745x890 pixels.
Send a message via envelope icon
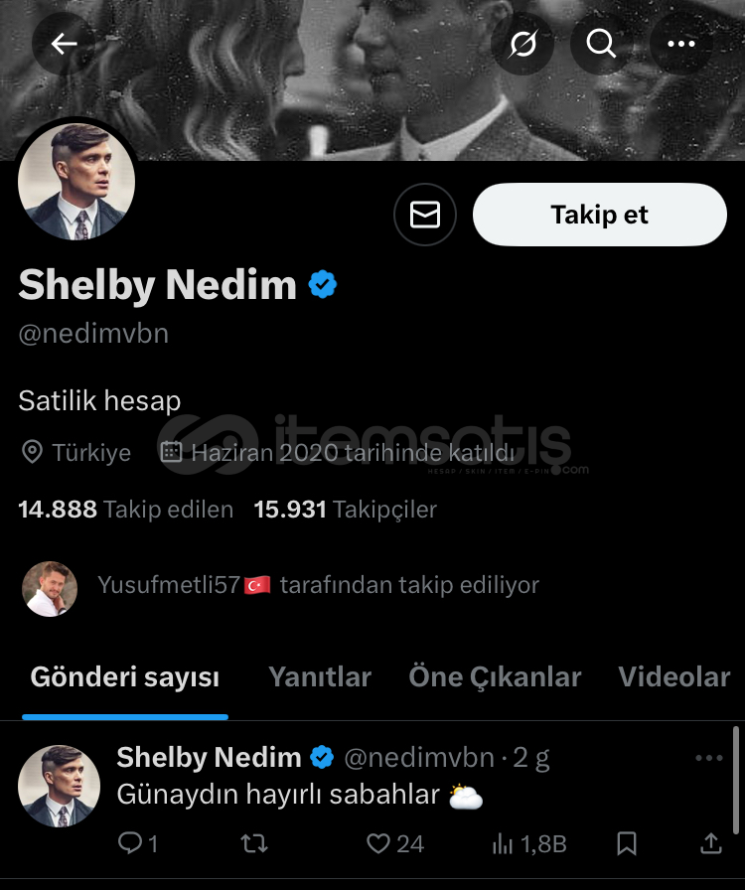(425, 215)
